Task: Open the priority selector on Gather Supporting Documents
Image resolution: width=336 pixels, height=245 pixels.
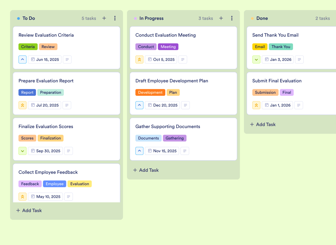Action: (x=139, y=151)
